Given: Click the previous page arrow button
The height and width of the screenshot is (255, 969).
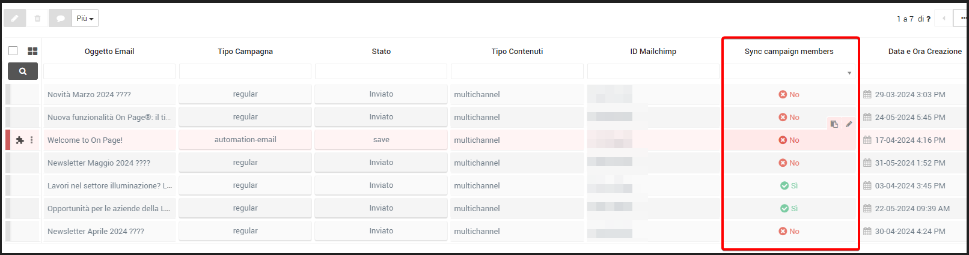Looking at the screenshot, I should click(944, 19).
